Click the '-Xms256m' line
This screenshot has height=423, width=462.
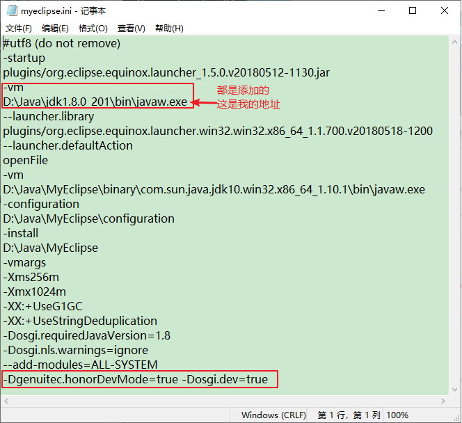[x=31, y=277]
